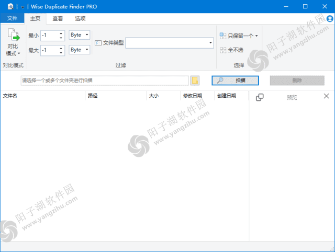Increase the 最大 maximum size value
The height and width of the screenshot is (252, 335).
(x=61, y=48)
